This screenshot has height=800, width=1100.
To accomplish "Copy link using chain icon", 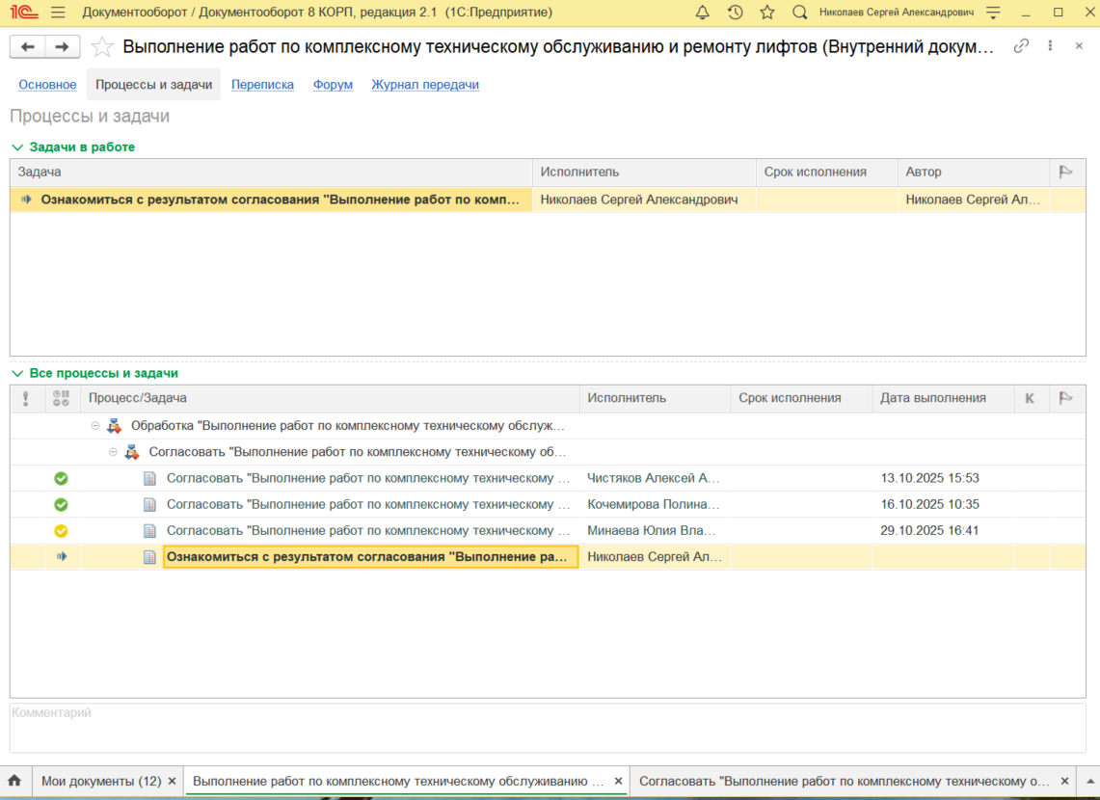I will 1021,46.
